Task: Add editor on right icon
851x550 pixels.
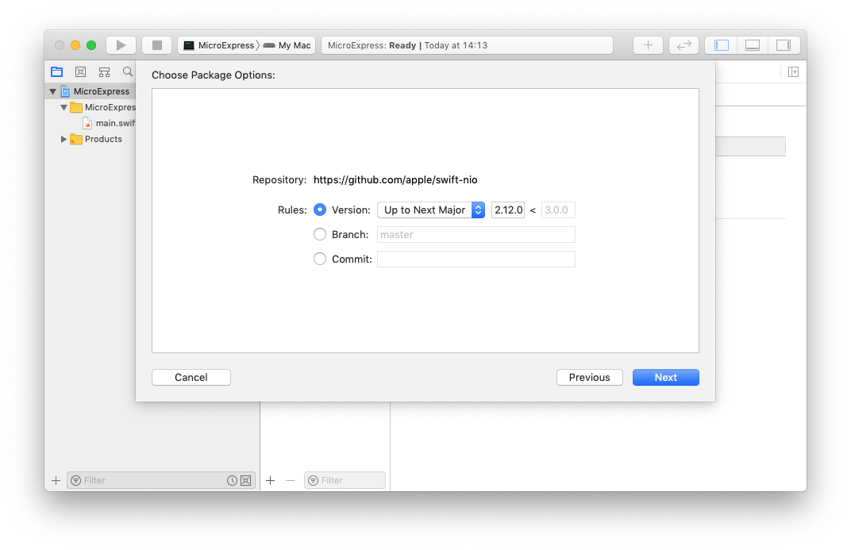Action: 793,71
